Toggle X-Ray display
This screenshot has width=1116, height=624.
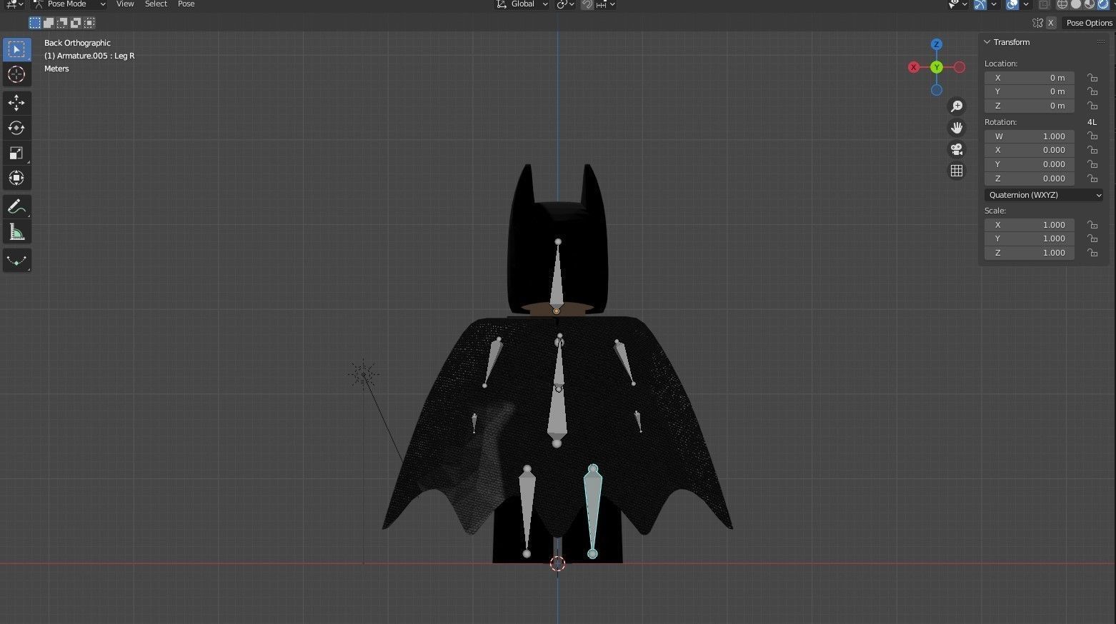click(1044, 4)
